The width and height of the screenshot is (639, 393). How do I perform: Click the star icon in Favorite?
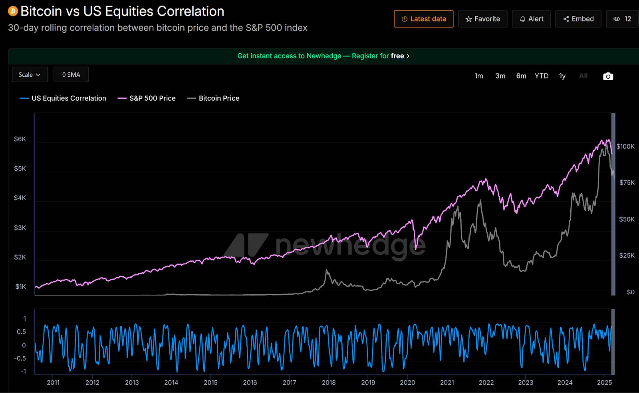(468, 19)
